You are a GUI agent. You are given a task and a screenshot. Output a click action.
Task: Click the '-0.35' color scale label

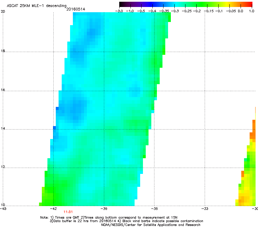click(164, 11)
